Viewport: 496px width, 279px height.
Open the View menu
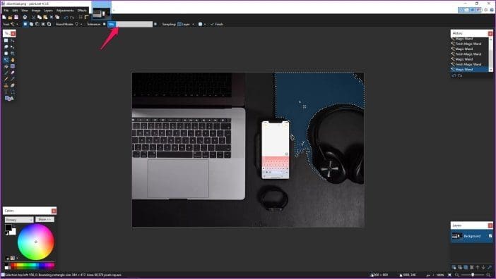tap(24, 11)
